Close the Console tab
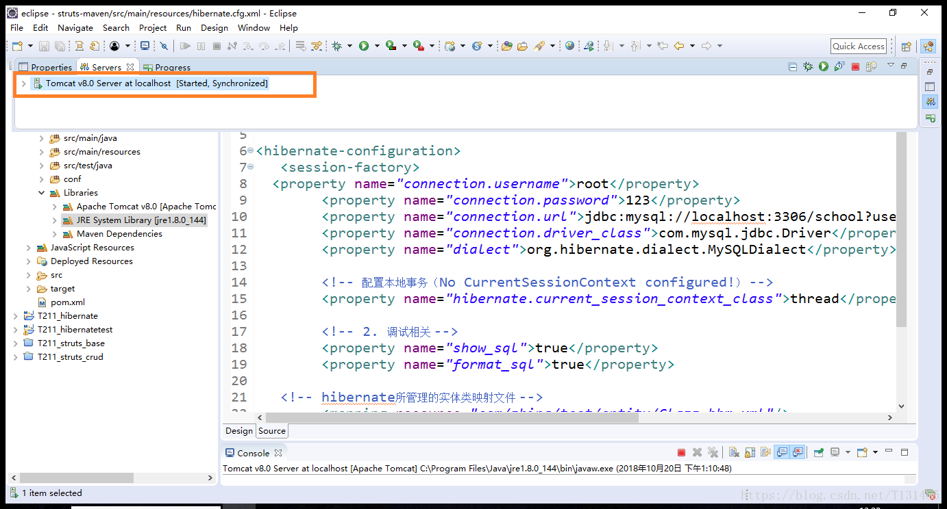 coord(278,453)
